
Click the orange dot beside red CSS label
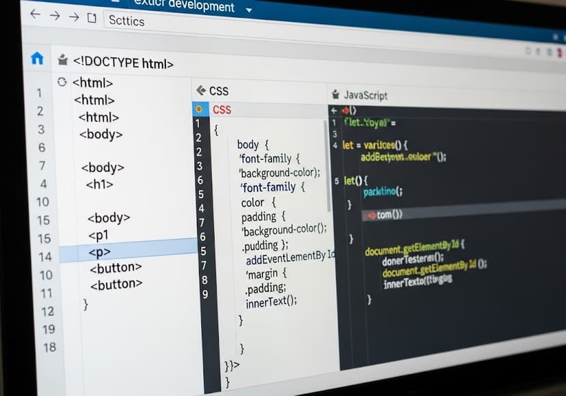pos(199,109)
